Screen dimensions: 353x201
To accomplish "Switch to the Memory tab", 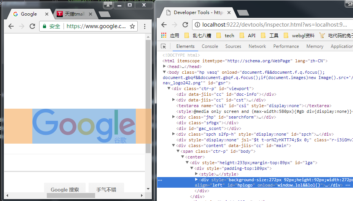I will (315, 46).
